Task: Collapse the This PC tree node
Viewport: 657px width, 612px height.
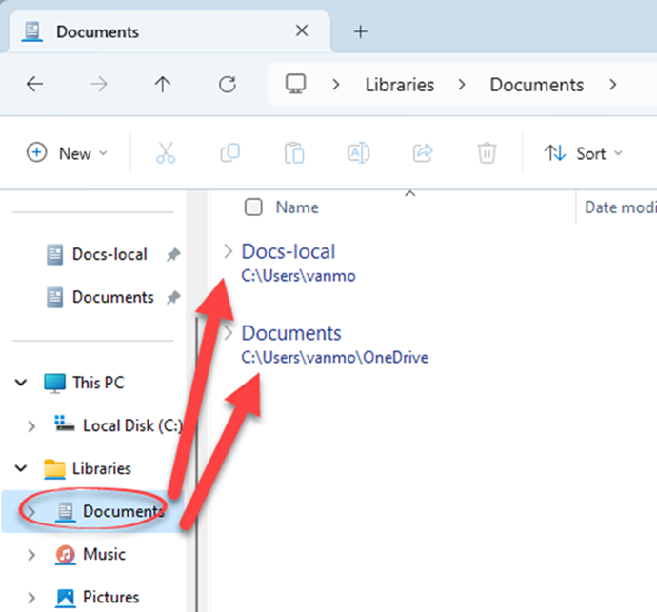Action: click(x=21, y=383)
